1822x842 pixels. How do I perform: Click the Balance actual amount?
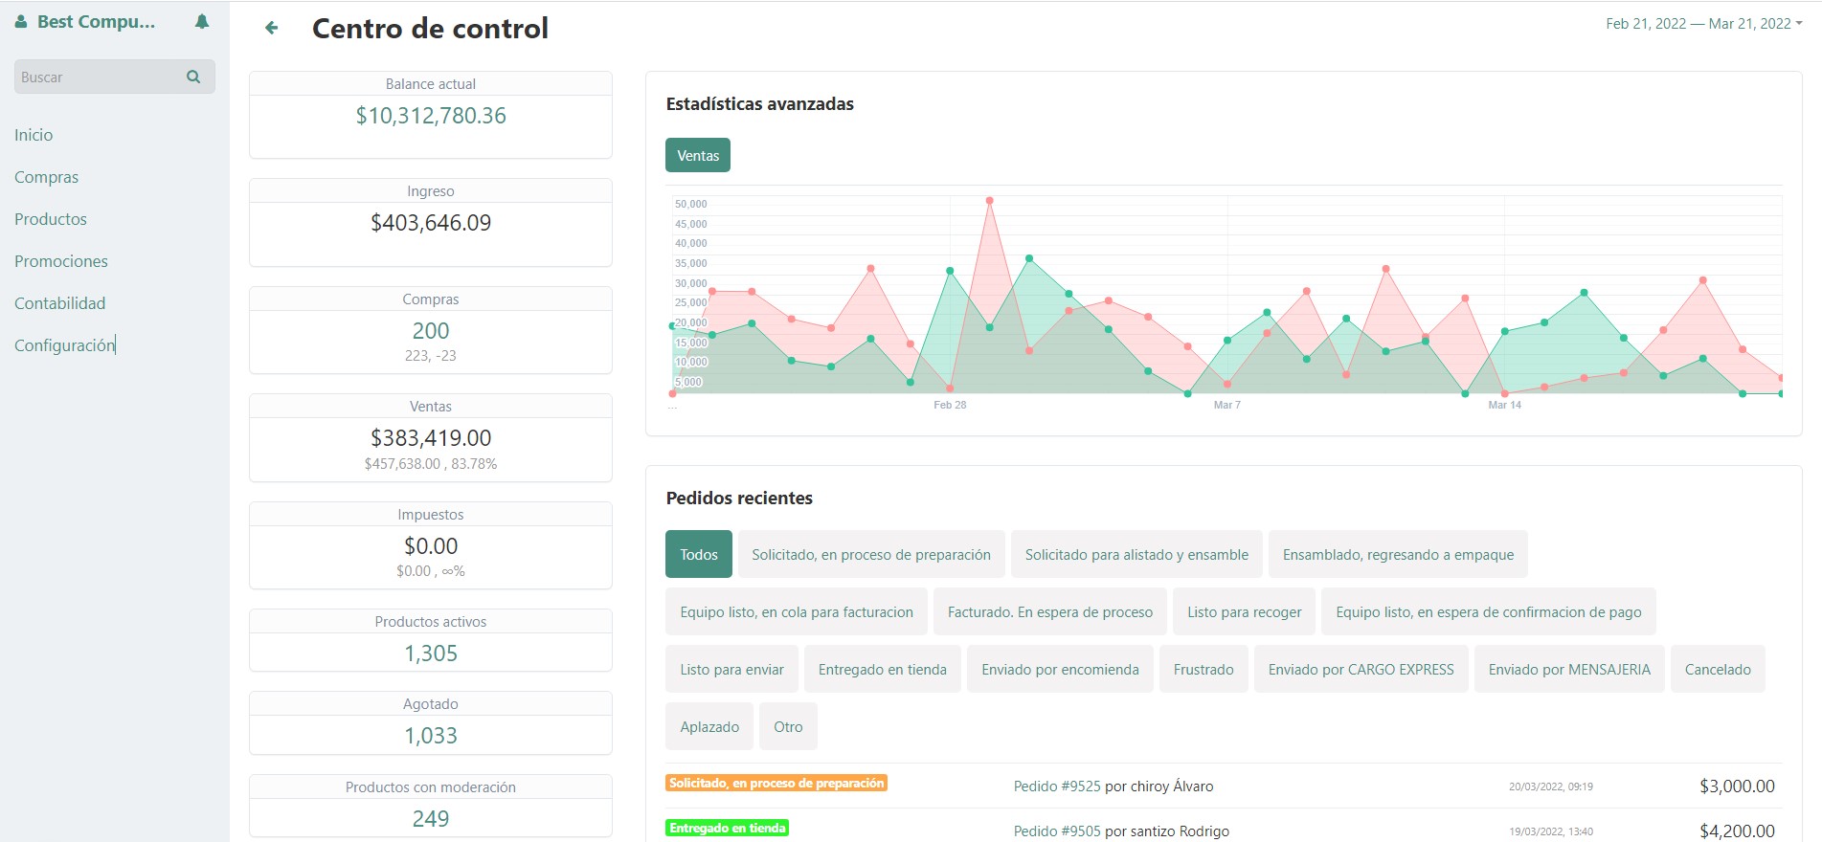pos(431,116)
